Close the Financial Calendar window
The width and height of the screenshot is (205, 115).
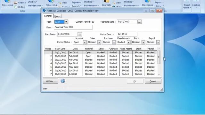pyautogui.click(x=159, y=11)
